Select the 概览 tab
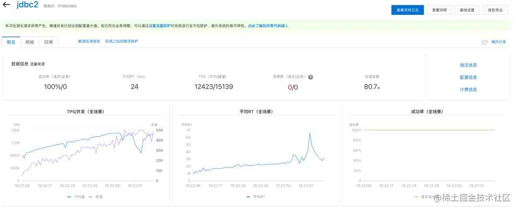518x210 pixels. 11,42
